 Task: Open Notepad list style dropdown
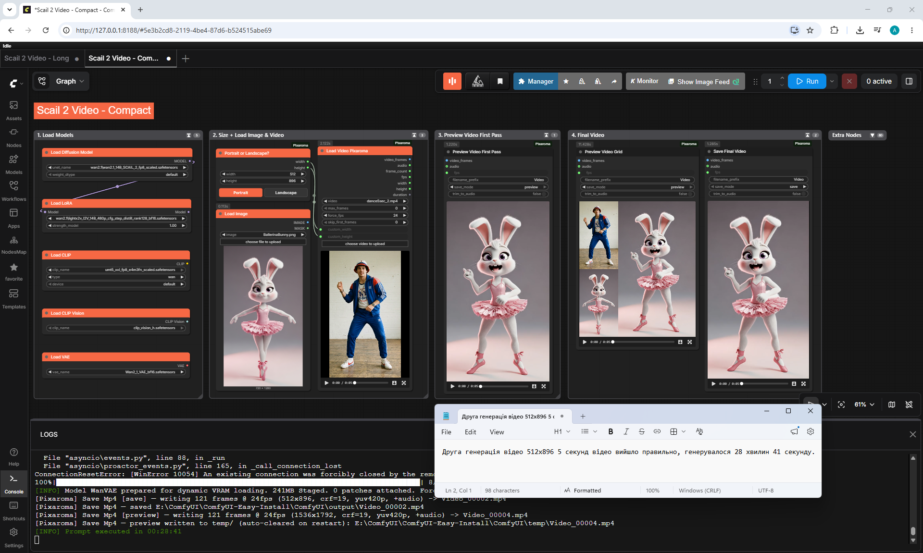coord(589,431)
